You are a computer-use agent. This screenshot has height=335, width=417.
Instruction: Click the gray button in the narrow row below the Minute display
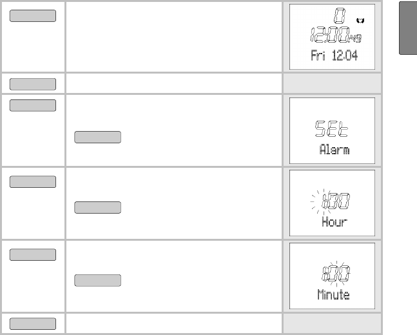point(33,323)
